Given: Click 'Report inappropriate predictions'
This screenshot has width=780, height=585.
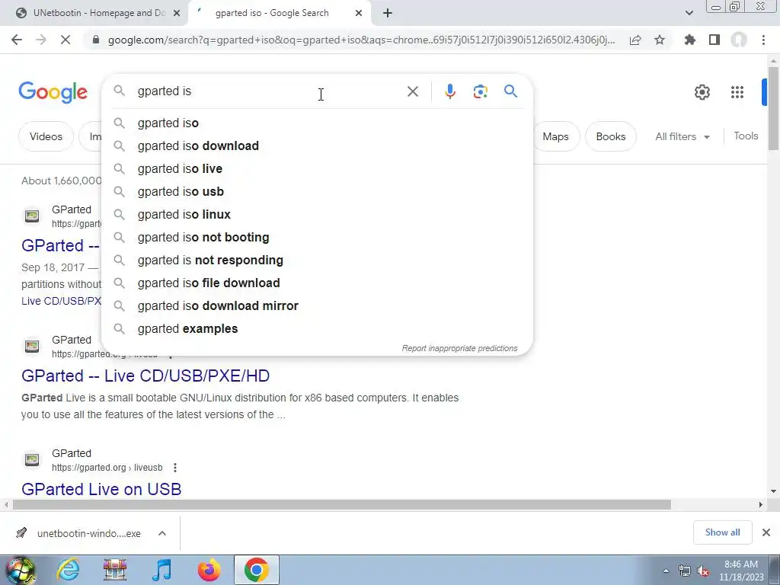Looking at the screenshot, I should (459, 348).
